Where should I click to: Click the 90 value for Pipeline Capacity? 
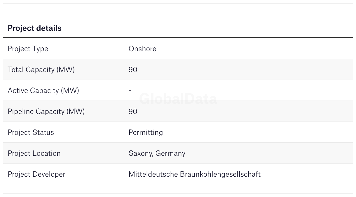(133, 112)
